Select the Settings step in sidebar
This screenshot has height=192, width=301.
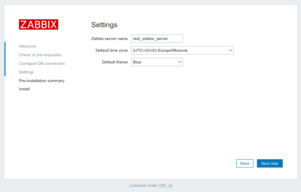point(26,72)
